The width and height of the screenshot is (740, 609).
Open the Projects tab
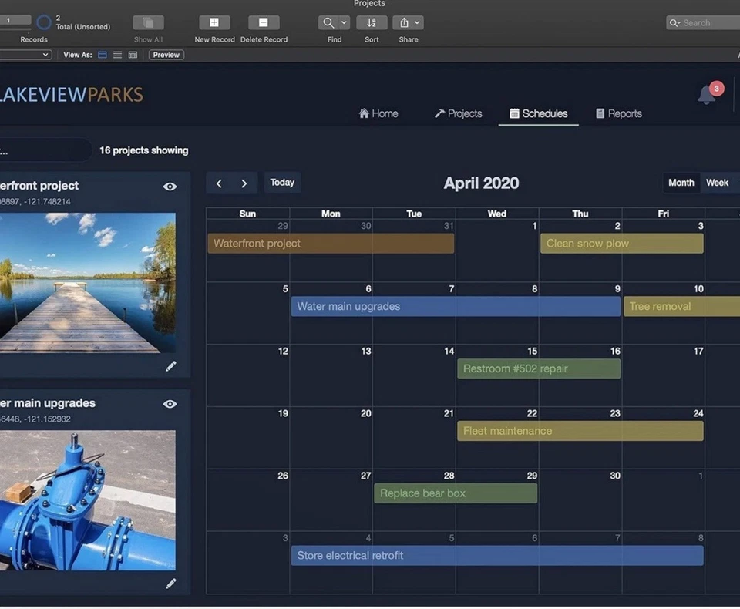tap(459, 113)
